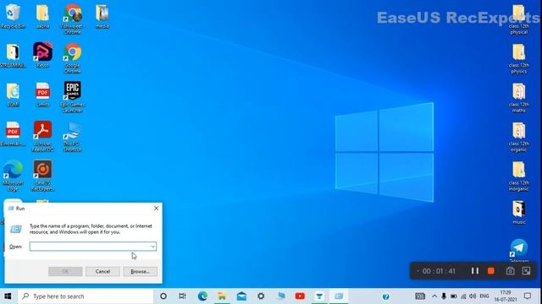The width and height of the screenshot is (542, 304).
Task: Open the Mail app from taskbar
Action: pyautogui.click(x=241, y=296)
